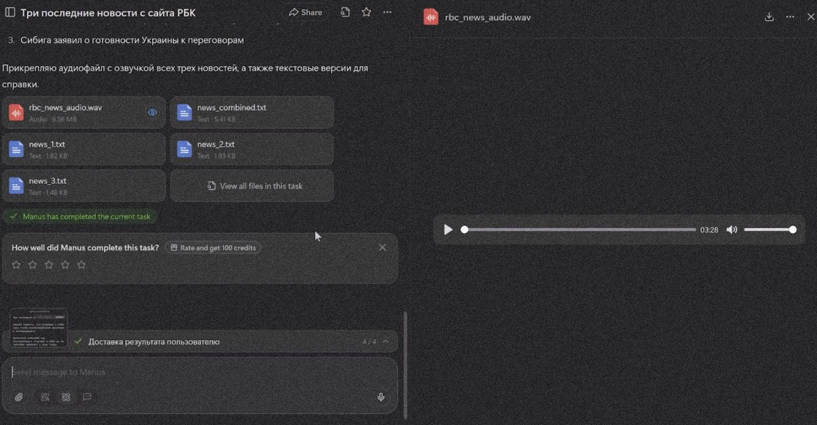The height and width of the screenshot is (425, 817).
Task: Open the task preview thumbnail
Action: tap(38, 328)
